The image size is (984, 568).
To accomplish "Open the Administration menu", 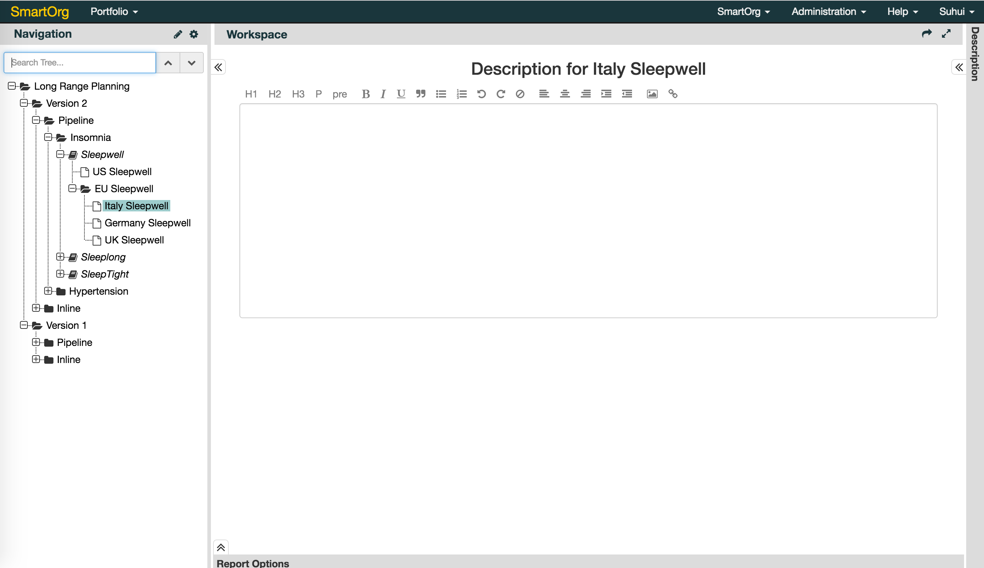I will [829, 12].
